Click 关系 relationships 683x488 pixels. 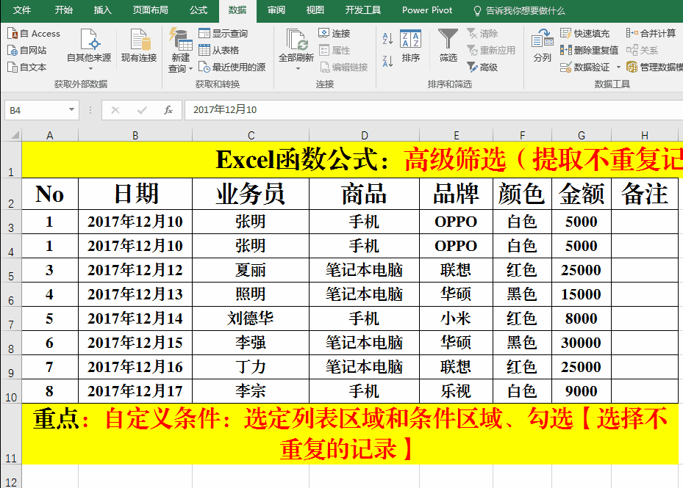pos(642,51)
